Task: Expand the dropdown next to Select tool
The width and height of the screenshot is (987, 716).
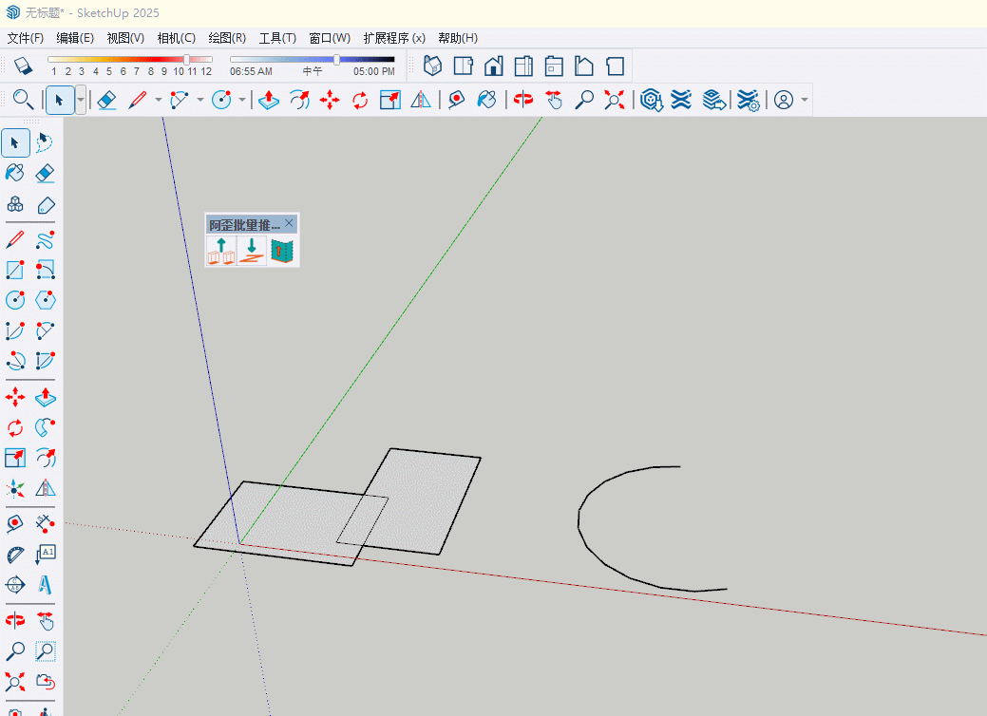Action: click(x=81, y=100)
